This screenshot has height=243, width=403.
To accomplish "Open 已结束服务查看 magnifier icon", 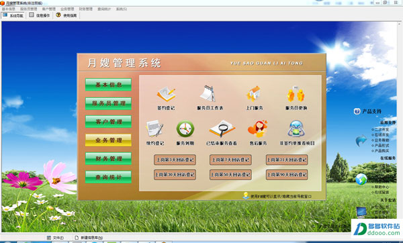I will [x=222, y=129].
